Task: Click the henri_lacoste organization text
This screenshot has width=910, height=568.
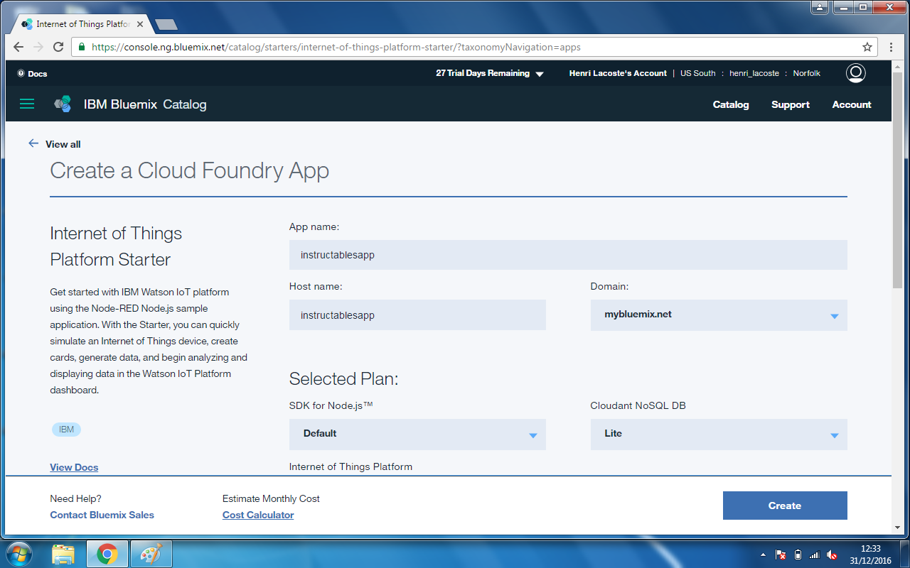Action: (x=754, y=73)
